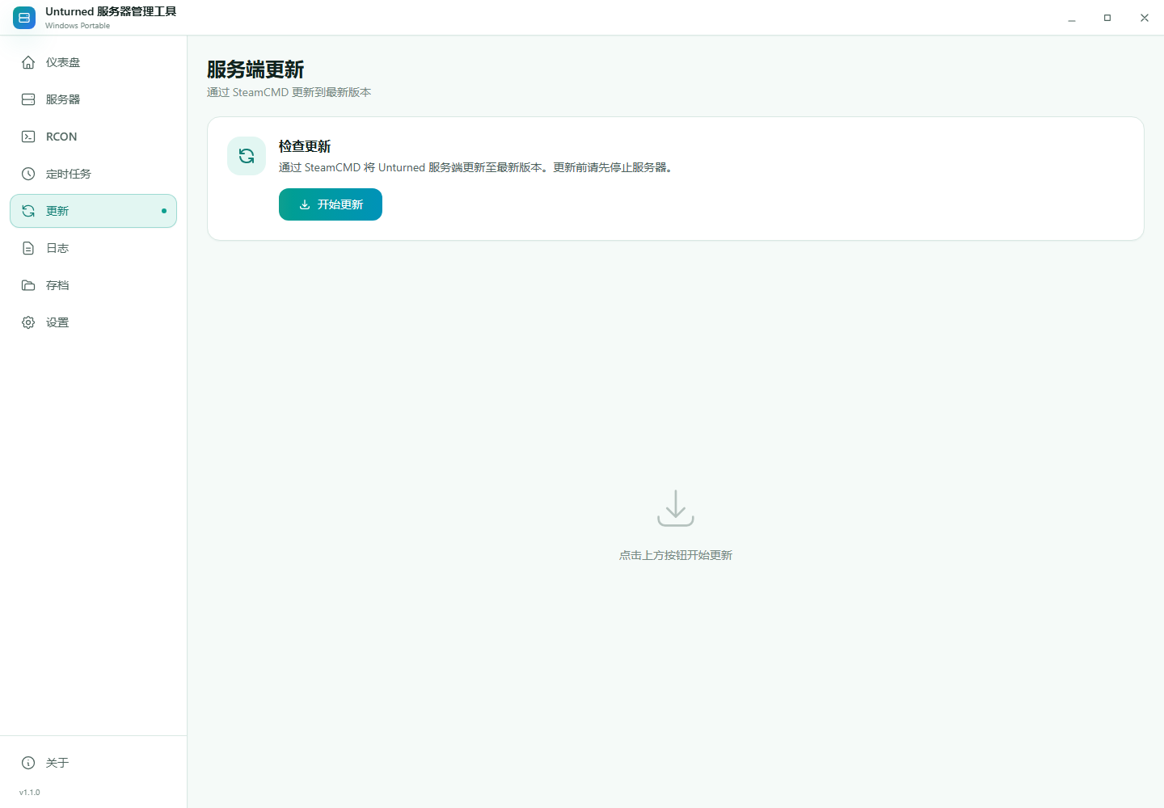Screen dimensions: 1164x808
Task: Start the update with 开始更新 button
Action: pyautogui.click(x=331, y=204)
